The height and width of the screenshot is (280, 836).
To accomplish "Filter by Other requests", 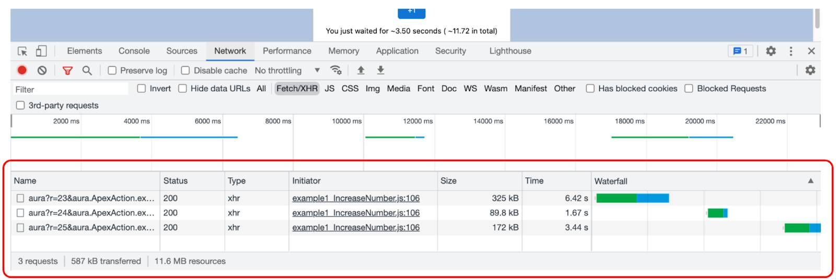I will tap(564, 89).
